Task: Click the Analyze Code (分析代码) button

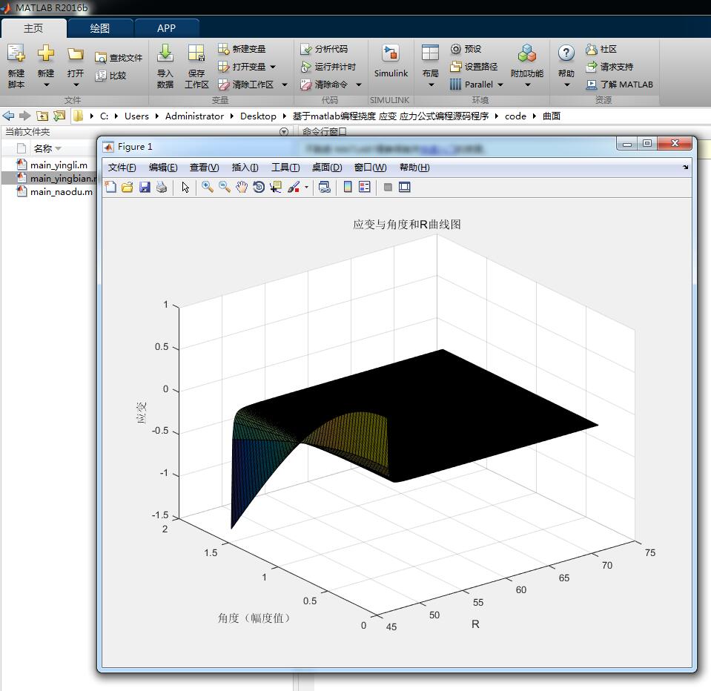Action: point(324,48)
